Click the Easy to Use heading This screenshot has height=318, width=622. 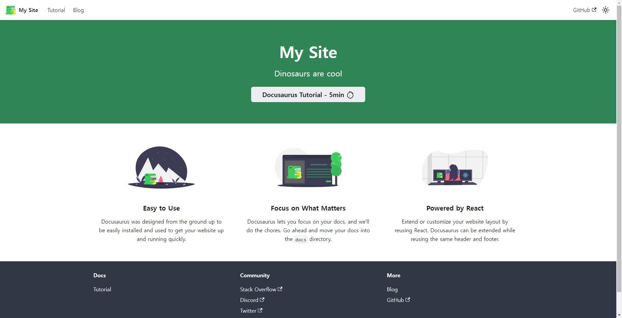point(161,208)
